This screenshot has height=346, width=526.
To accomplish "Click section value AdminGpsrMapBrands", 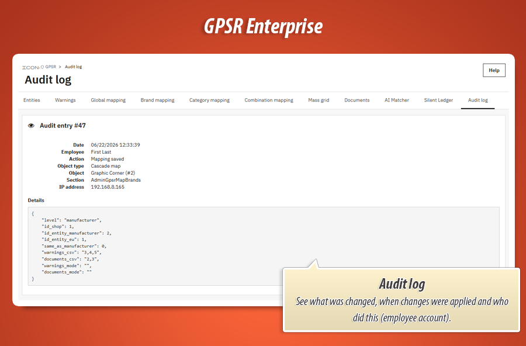I will 116,180.
